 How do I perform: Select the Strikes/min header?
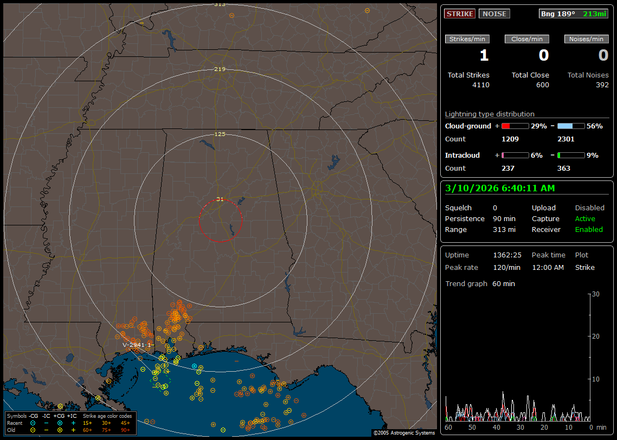[x=467, y=39]
